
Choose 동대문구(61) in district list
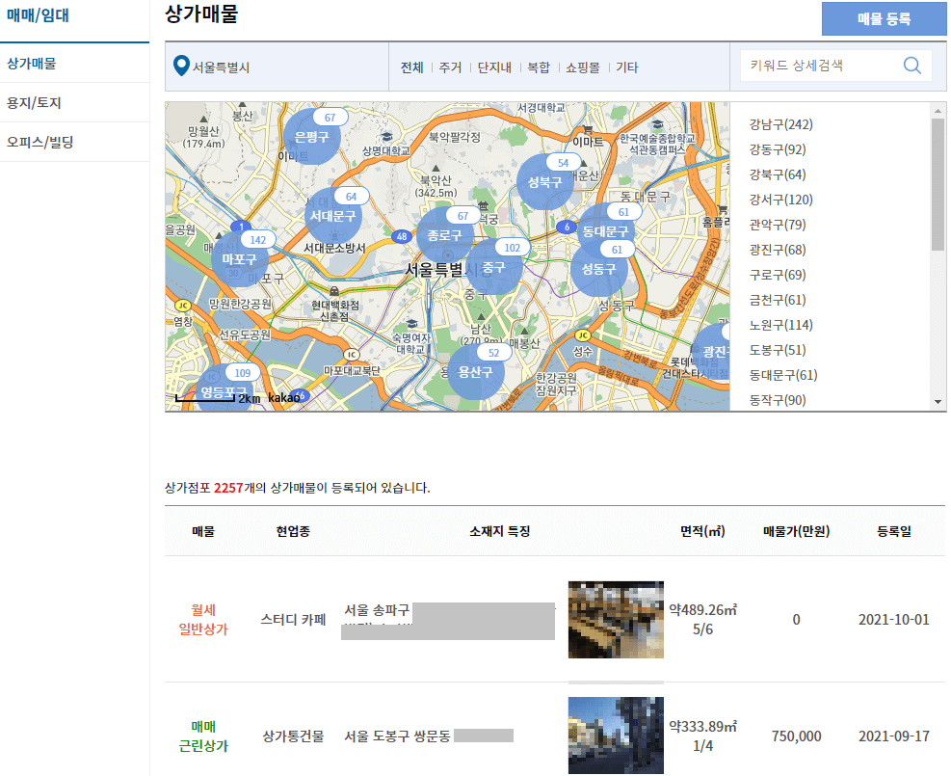point(783,375)
